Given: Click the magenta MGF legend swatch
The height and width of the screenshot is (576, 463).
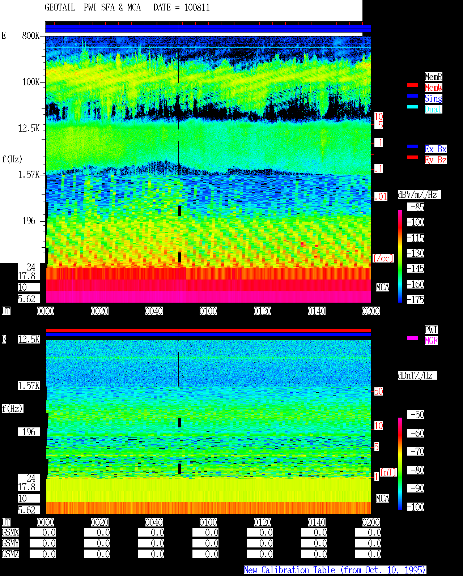Looking at the screenshot, I should click(x=412, y=338).
